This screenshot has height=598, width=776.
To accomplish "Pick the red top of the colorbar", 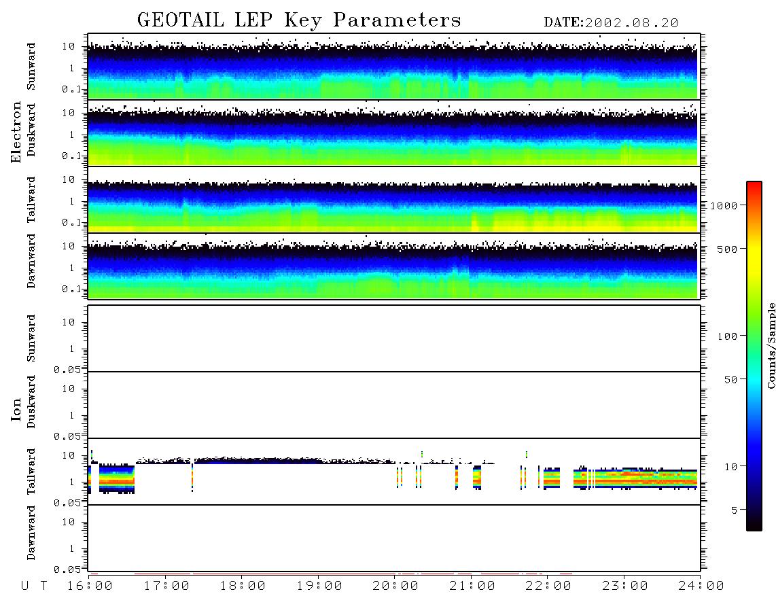I will pyautogui.click(x=754, y=186).
